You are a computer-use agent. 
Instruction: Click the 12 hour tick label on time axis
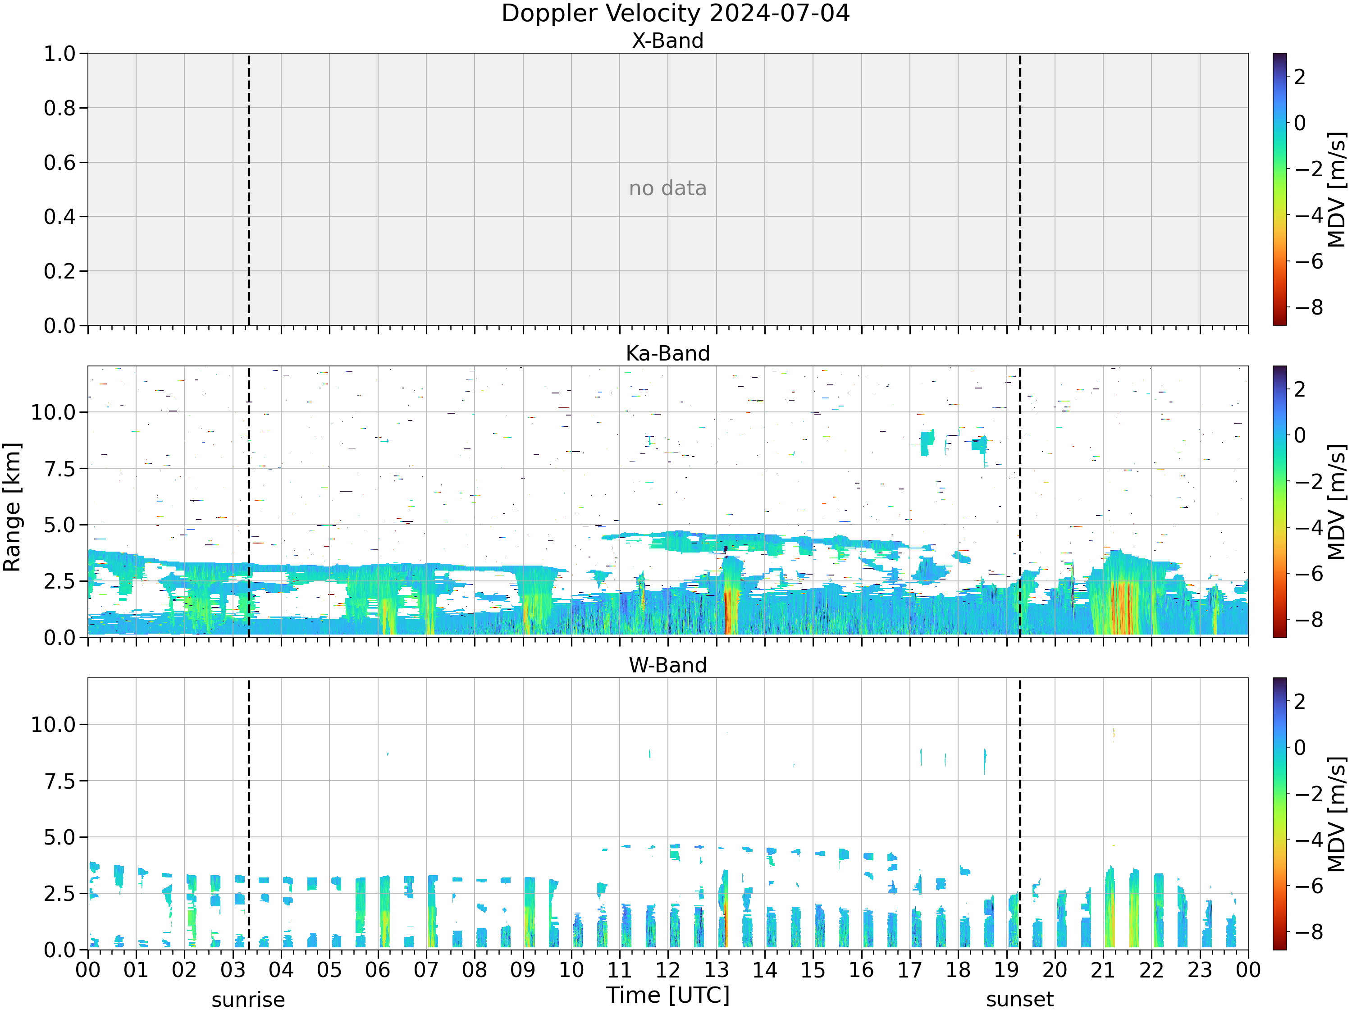coord(667,970)
